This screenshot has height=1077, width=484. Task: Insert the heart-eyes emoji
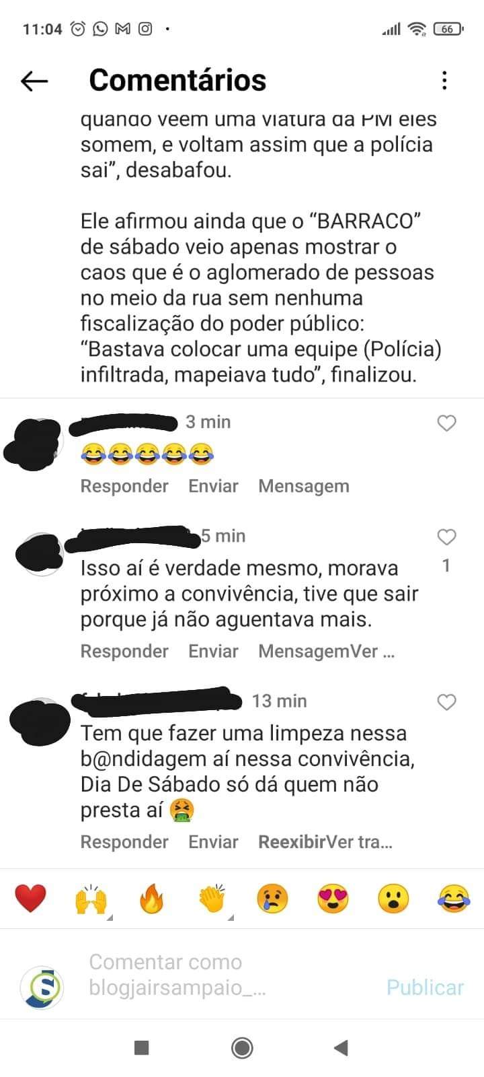coord(333,899)
